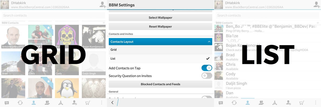
Task: Focus the Search contacts field in grid screen
Action: (53, 16)
